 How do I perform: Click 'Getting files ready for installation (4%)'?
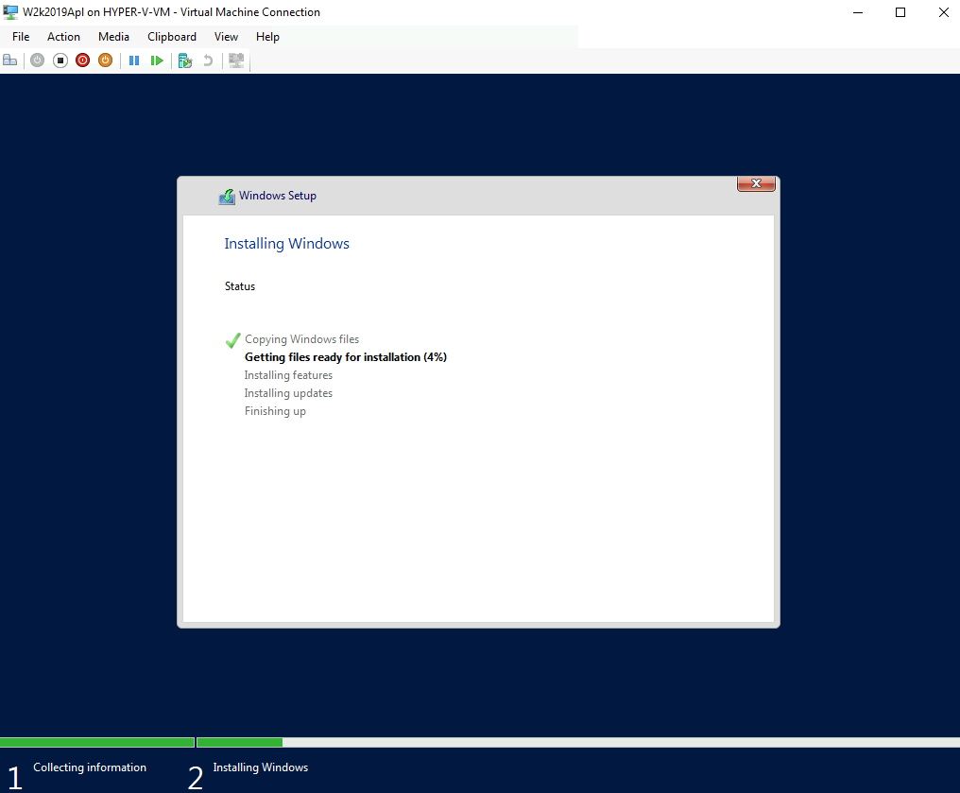pos(346,357)
